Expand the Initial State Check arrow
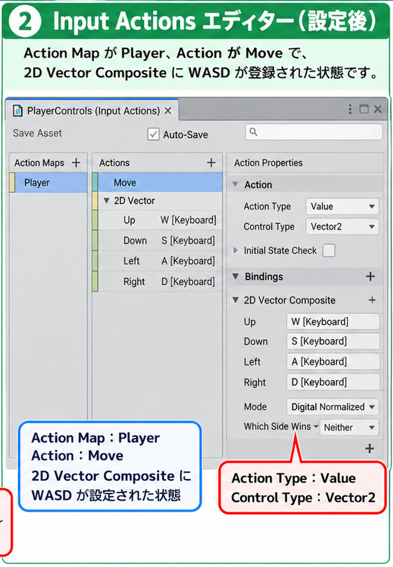The image size is (393, 567). (235, 250)
